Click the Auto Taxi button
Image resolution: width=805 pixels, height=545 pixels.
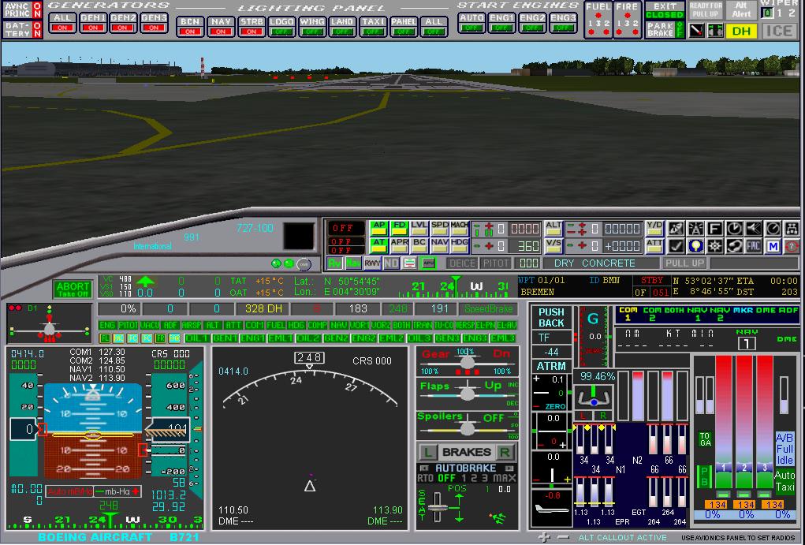[785, 480]
